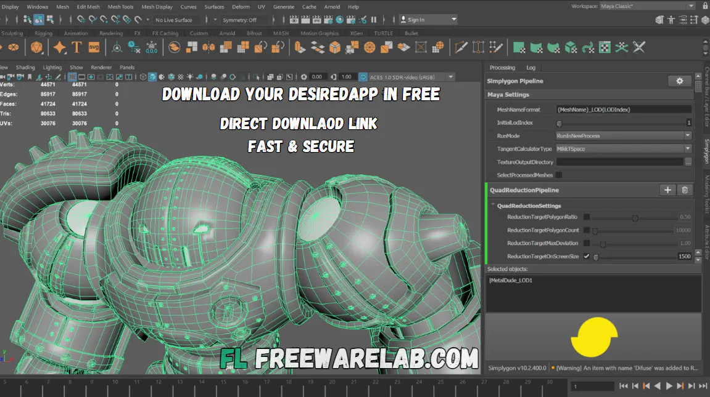Viewport: 710px width, 397px height.
Task: Click the viewport exposure value field 0.00
Action: [x=317, y=77]
